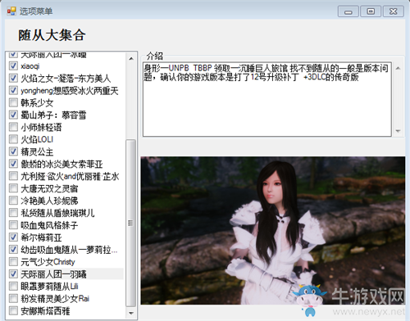Uncheck the 希尔梅莉亚 checkbox
This screenshot has width=410, height=321.
[x=13, y=237]
